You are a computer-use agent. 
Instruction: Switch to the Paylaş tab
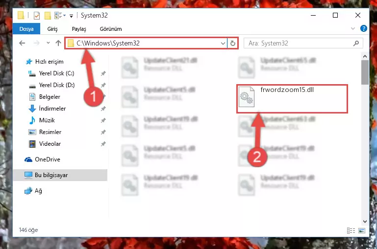pos(79,29)
